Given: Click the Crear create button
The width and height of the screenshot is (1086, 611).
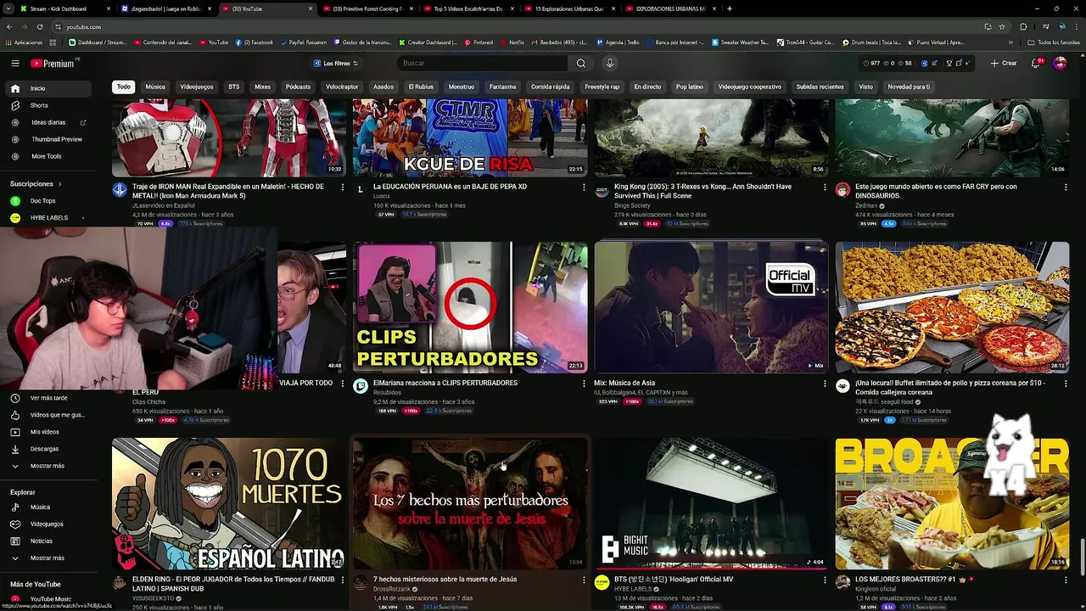Looking at the screenshot, I should pos(1004,64).
